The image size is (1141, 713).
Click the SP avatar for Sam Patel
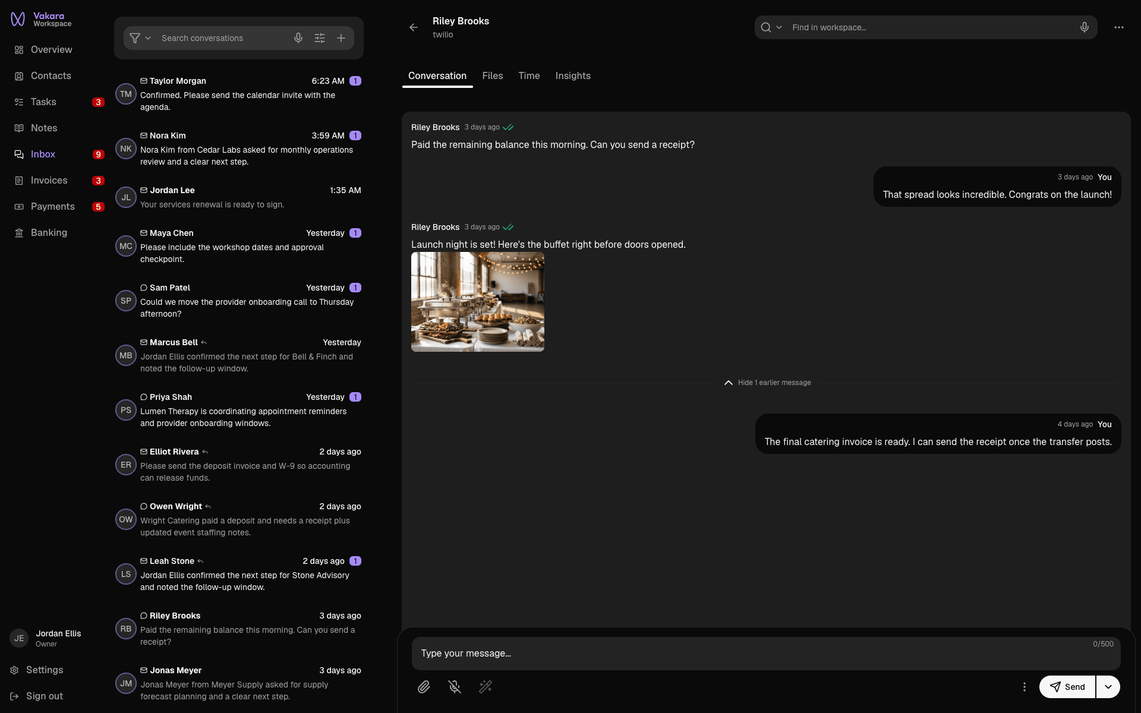(126, 301)
